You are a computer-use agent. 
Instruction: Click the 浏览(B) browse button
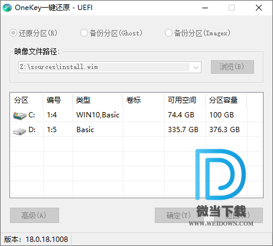click(232, 67)
